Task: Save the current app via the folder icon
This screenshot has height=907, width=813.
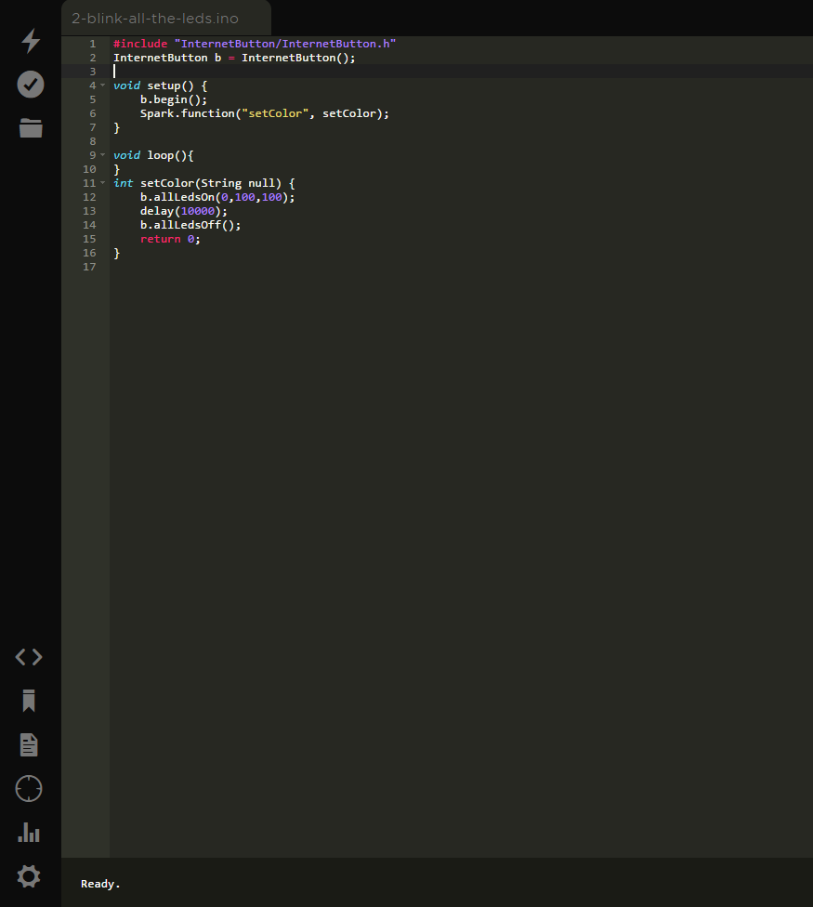Action: (30, 128)
